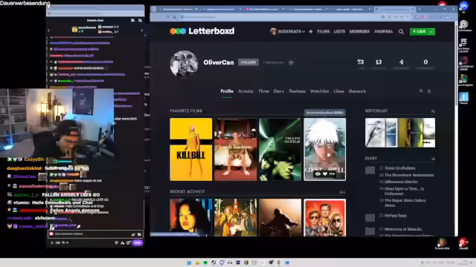Toggle the Following button for OliverCan

(x=248, y=62)
